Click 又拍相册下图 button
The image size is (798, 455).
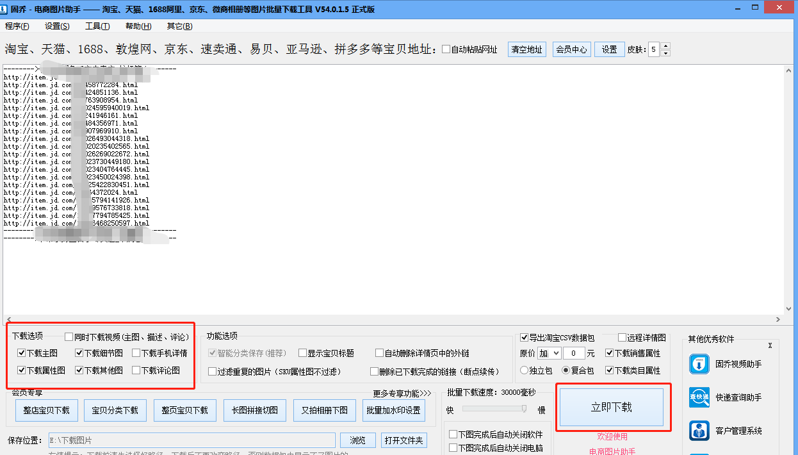[x=325, y=410]
